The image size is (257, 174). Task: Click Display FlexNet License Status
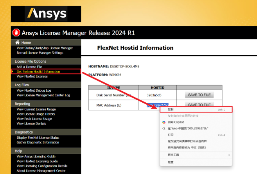point(38,138)
